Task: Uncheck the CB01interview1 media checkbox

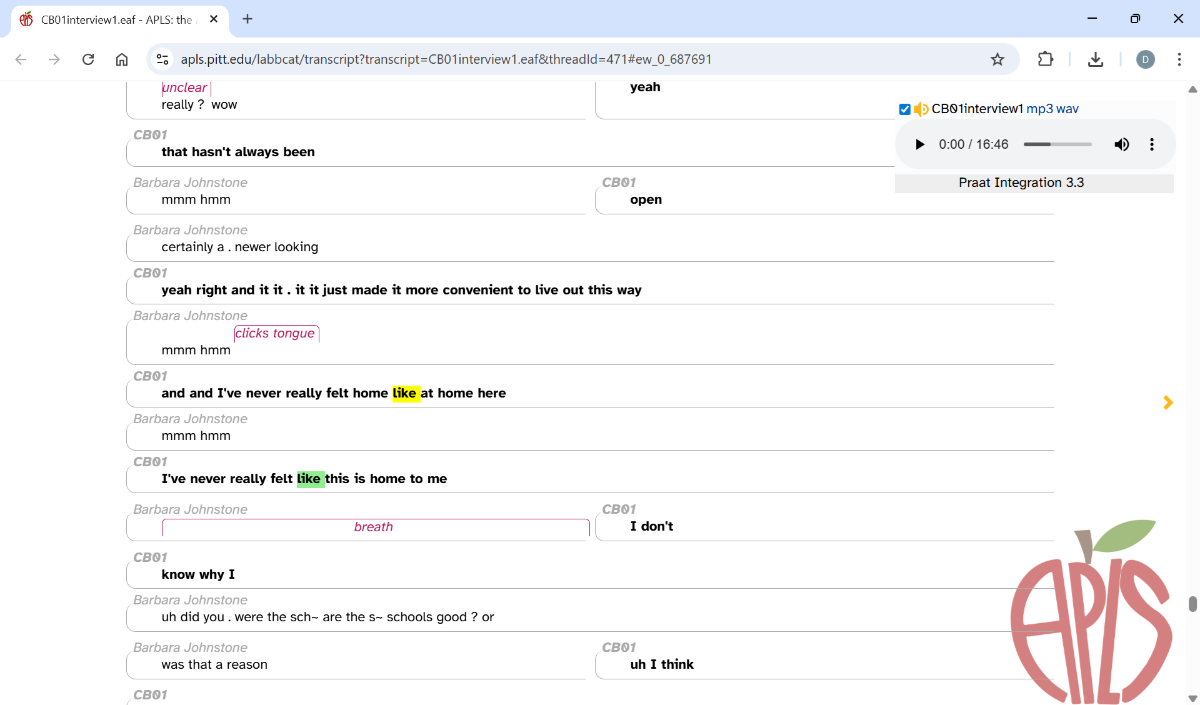Action: point(904,109)
